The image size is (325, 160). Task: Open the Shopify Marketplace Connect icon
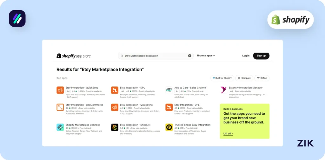point(60,127)
